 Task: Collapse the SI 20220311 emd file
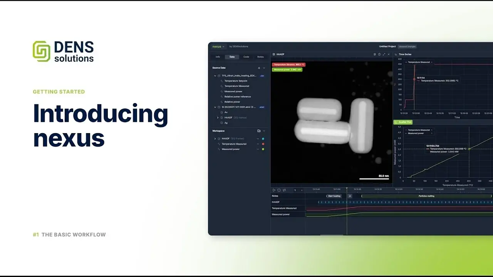click(215, 107)
